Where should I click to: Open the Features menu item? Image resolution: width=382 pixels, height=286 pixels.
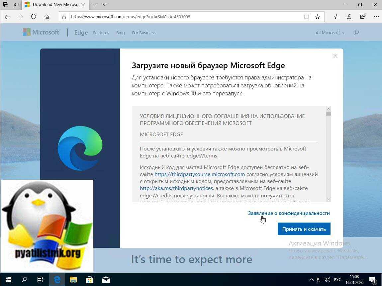pos(101,33)
